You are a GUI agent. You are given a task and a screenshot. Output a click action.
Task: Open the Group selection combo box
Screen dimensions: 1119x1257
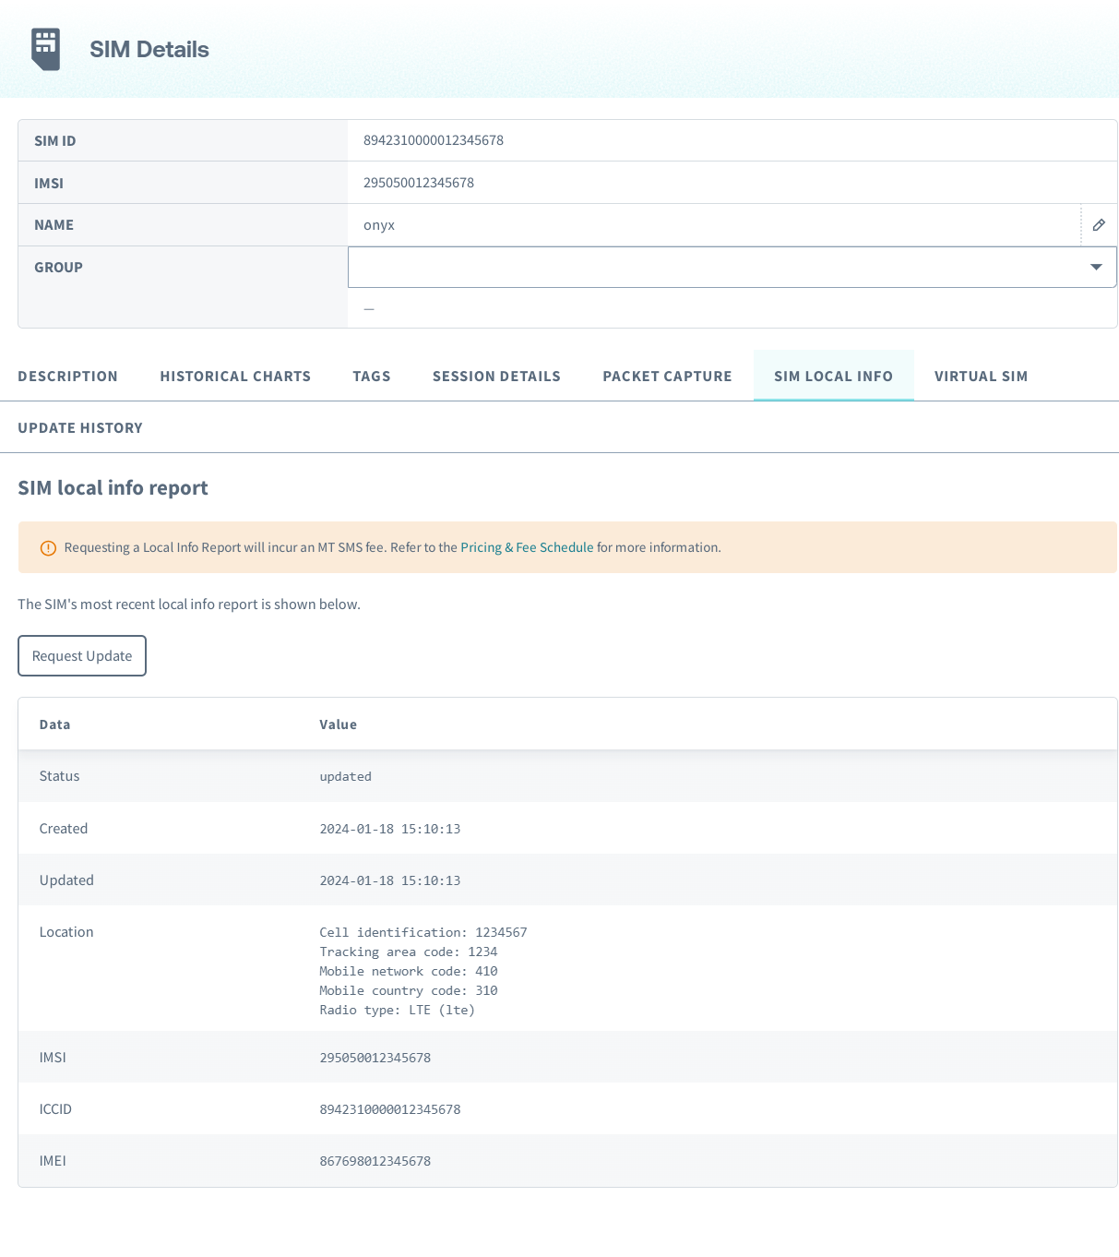tap(720, 267)
